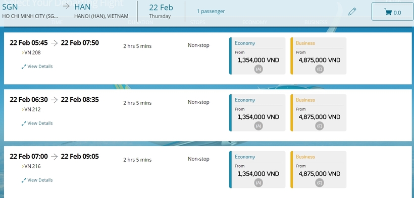The width and height of the screenshot is (414, 198).
Task: Select Economy fare for 05:45 flight
Action: 257,56
